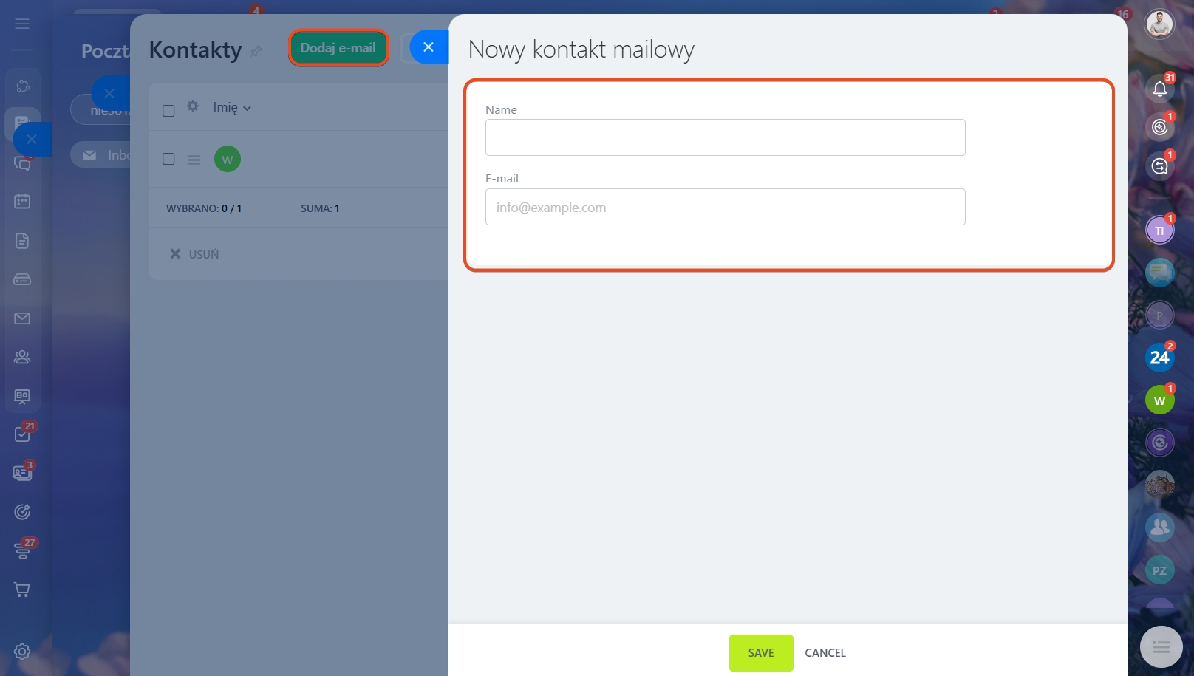Open tasks icon with badge 21

[23, 434]
